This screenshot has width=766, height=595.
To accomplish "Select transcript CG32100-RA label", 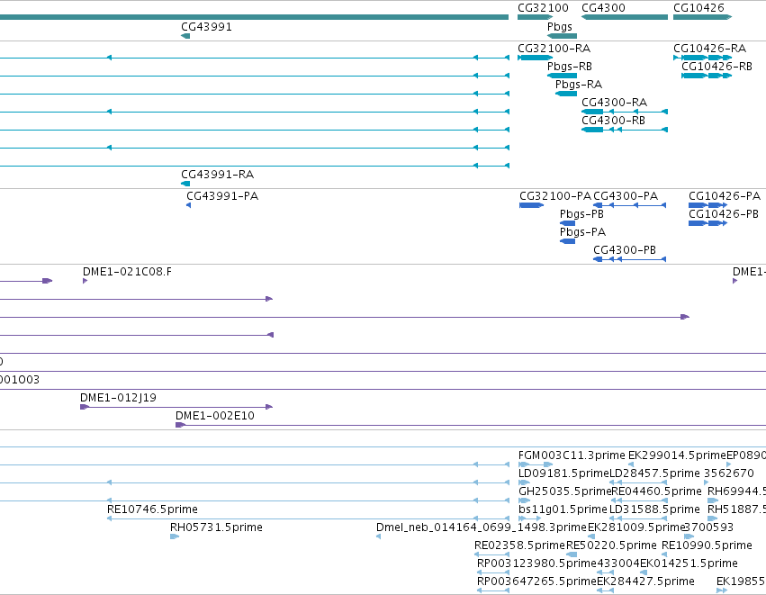I will coord(554,49).
